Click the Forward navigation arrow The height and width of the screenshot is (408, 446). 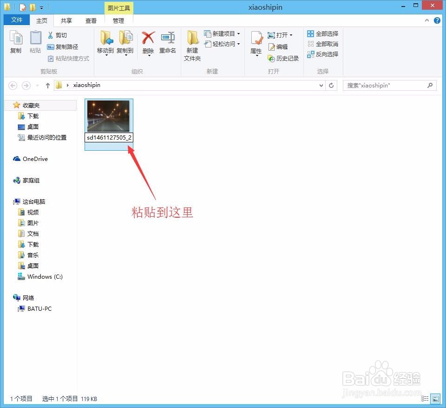tap(26, 86)
